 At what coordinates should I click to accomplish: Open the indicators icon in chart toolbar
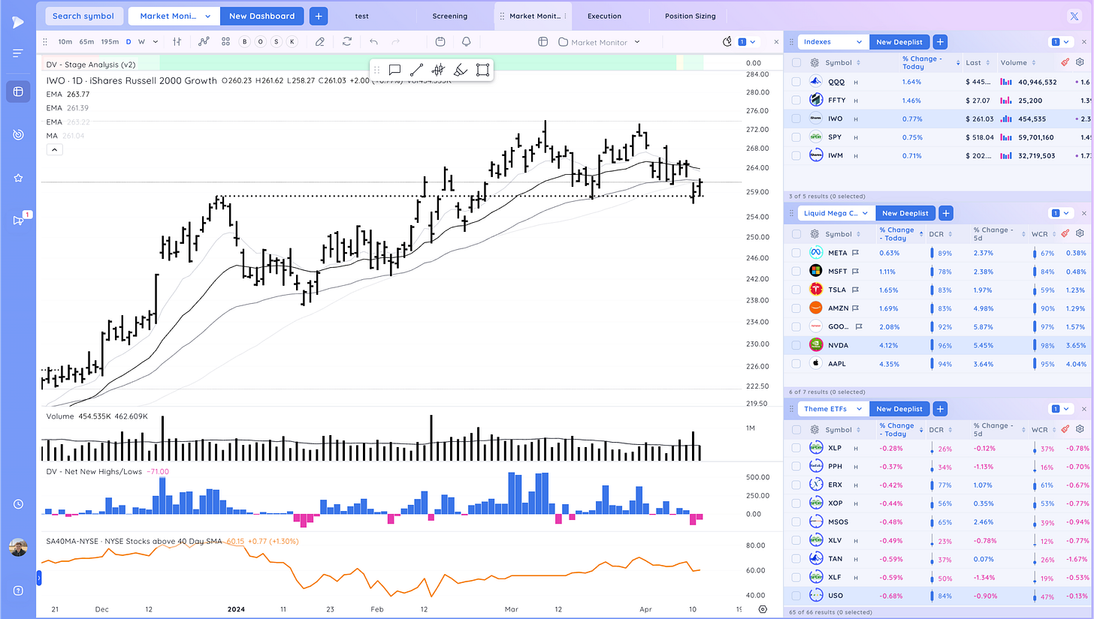click(x=203, y=42)
